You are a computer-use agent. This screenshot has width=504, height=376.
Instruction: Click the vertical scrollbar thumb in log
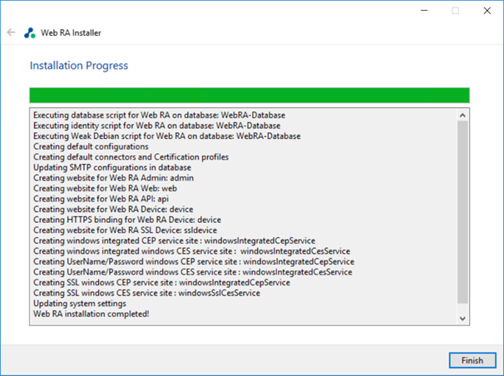point(462,212)
